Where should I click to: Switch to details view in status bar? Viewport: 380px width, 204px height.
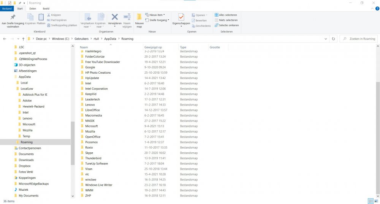[x=370, y=201]
